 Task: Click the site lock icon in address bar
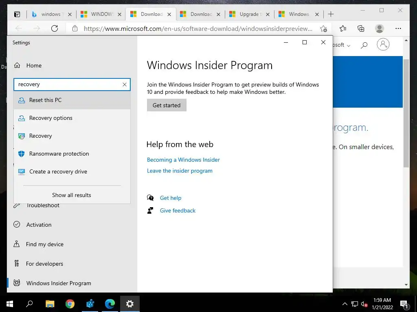point(75,28)
